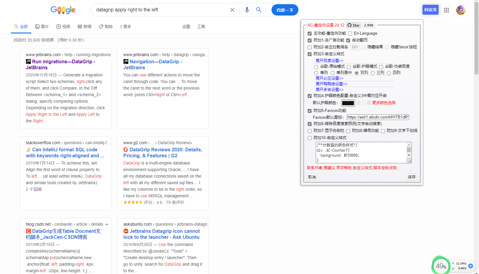The height and width of the screenshot is (274, 479).
Task: Click the Favicon默认图标 URL input field
Action: click(378, 117)
